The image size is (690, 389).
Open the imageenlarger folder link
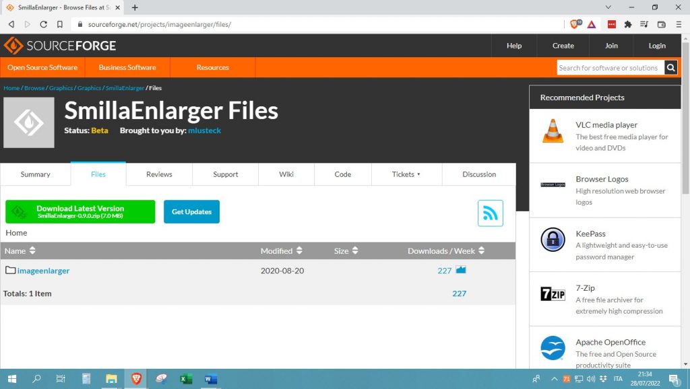[x=43, y=271]
